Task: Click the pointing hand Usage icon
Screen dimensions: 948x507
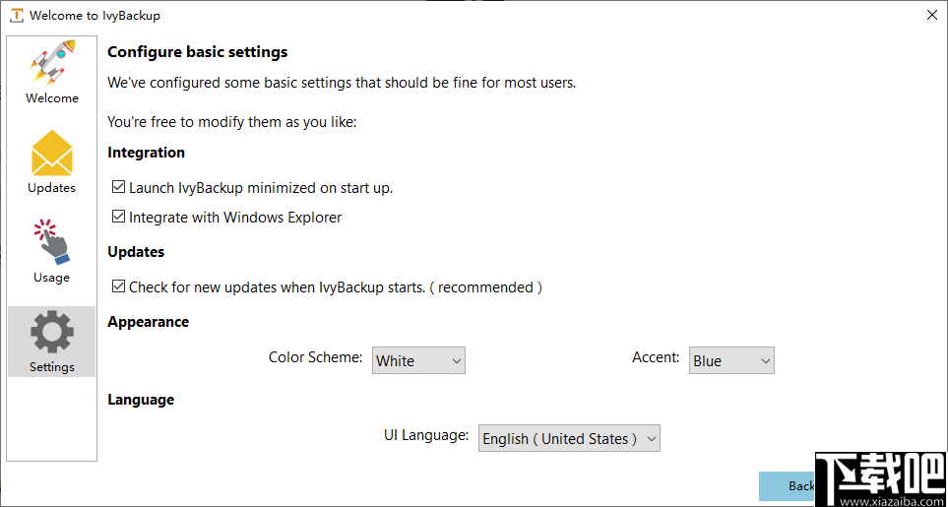Action: coord(51,242)
